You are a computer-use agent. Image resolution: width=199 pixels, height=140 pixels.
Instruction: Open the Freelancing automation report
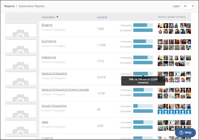pos(49,57)
